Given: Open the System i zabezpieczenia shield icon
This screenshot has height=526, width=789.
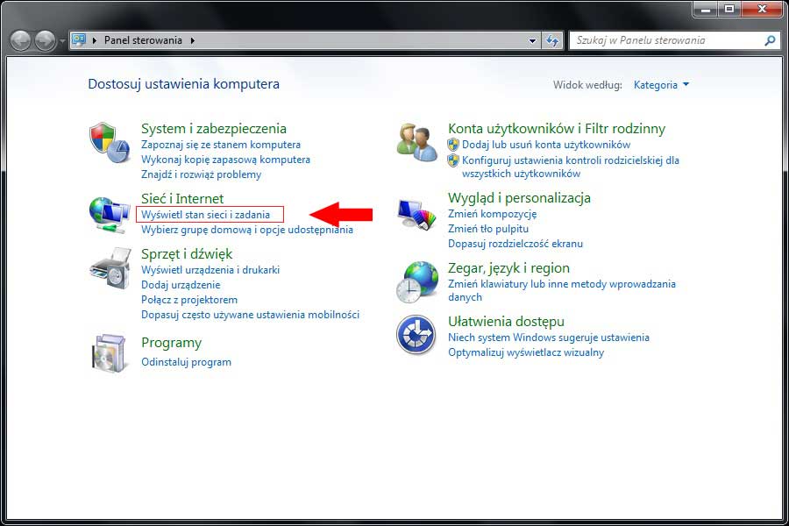Looking at the screenshot, I should (x=110, y=142).
